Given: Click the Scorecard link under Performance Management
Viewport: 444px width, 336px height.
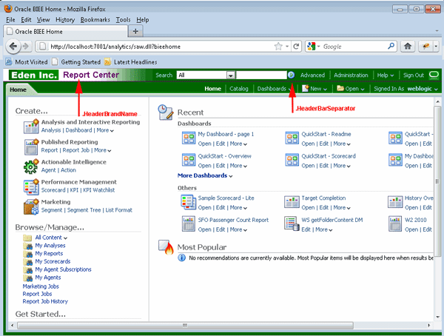Looking at the screenshot, I should (53, 190).
